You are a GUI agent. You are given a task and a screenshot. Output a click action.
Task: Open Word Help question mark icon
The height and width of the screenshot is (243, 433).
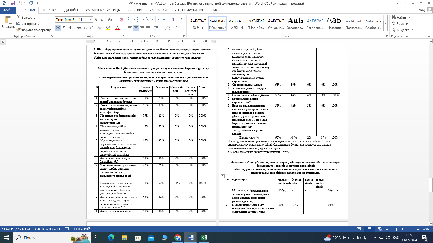(x=397, y=3)
